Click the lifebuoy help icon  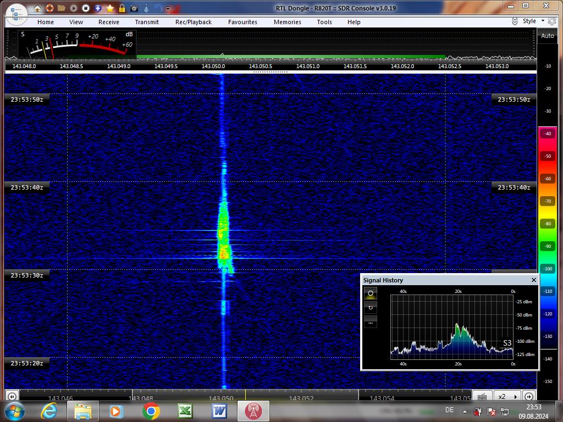(49, 8)
